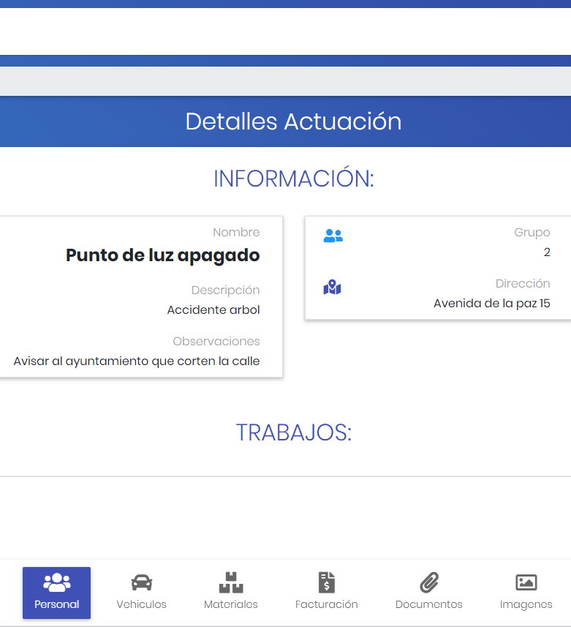Click the Materiales boxes icon
Image resolution: width=571 pixels, height=627 pixels.
(x=231, y=582)
